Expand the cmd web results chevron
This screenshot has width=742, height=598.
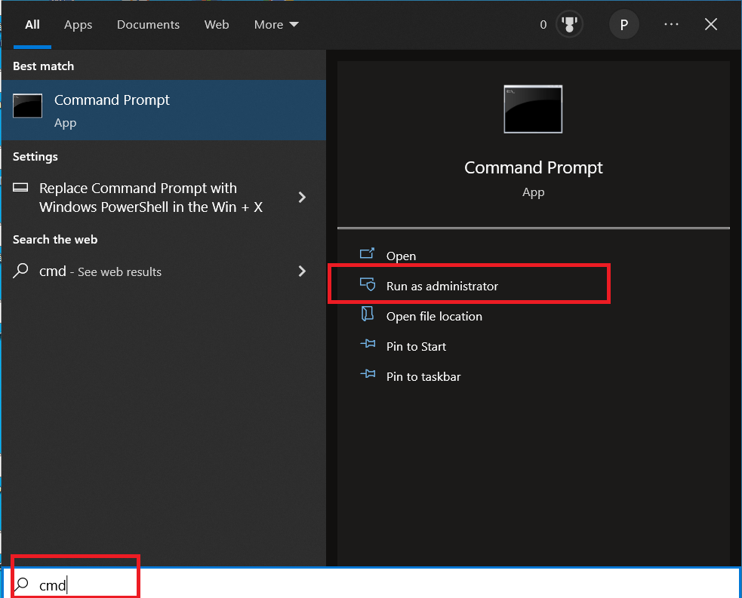(x=302, y=271)
